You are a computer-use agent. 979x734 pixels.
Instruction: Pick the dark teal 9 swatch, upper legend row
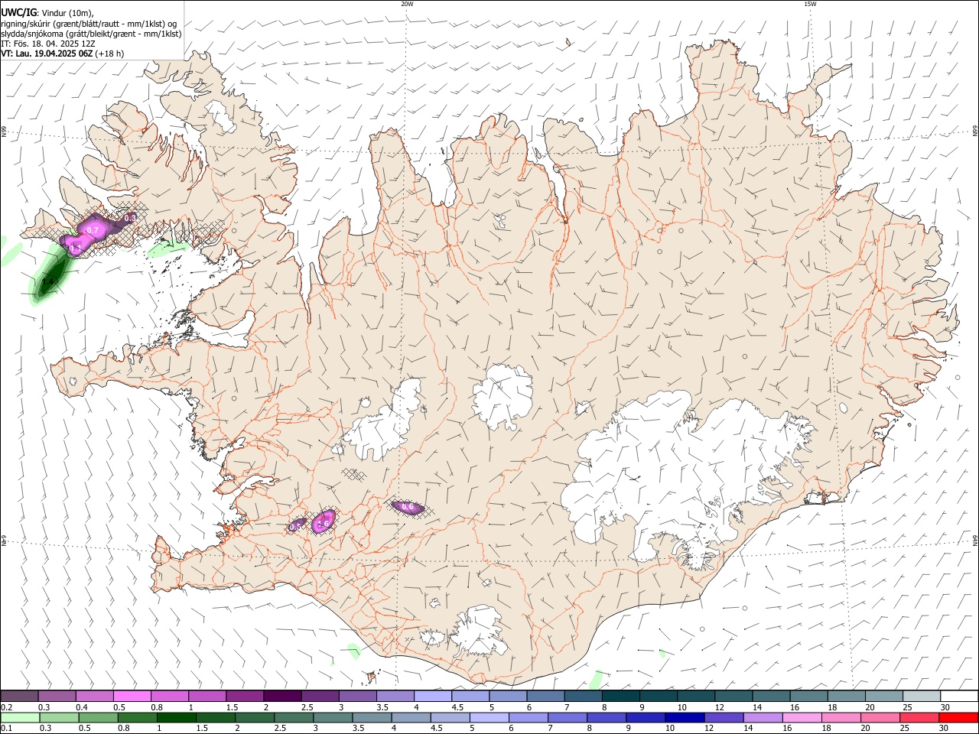[659, 697]
